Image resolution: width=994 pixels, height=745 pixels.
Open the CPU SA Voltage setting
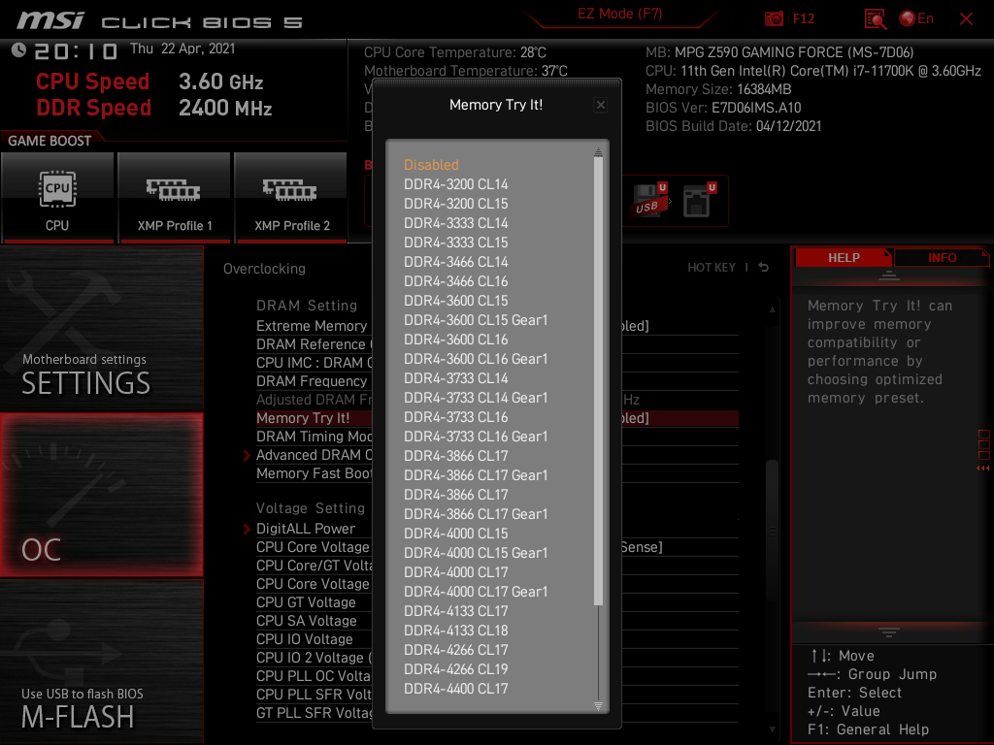306,621
